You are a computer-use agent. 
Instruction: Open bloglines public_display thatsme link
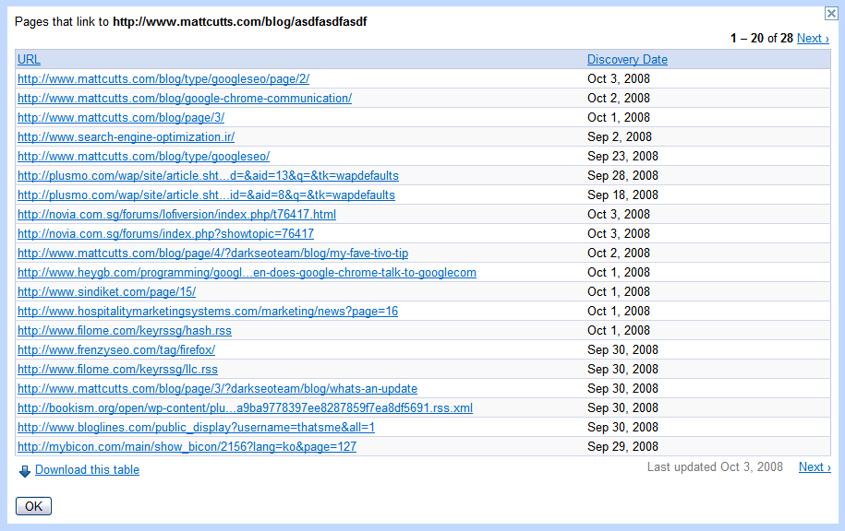[x=196, y=428]
